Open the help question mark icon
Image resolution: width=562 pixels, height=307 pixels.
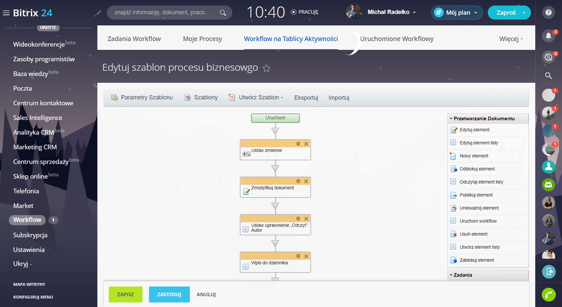[548, 12]
